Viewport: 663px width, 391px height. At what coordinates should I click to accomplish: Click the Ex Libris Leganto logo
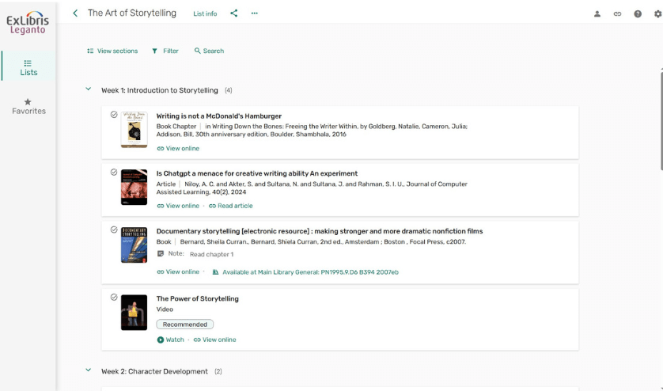click(28, 22)
